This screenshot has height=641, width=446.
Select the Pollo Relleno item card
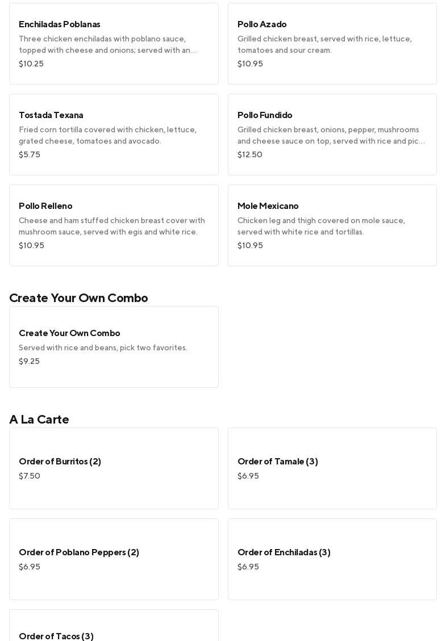point(114,225)
